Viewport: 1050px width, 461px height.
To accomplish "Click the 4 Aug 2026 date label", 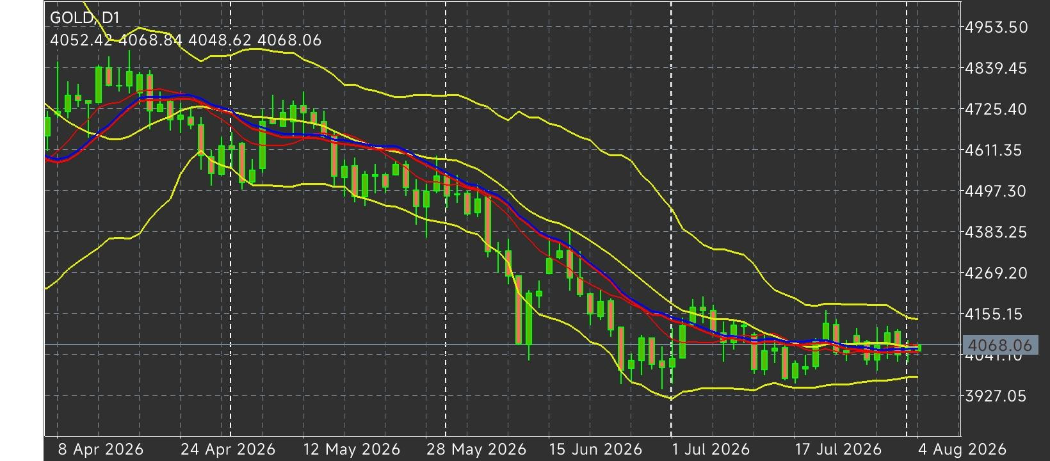I will point(963,449).
